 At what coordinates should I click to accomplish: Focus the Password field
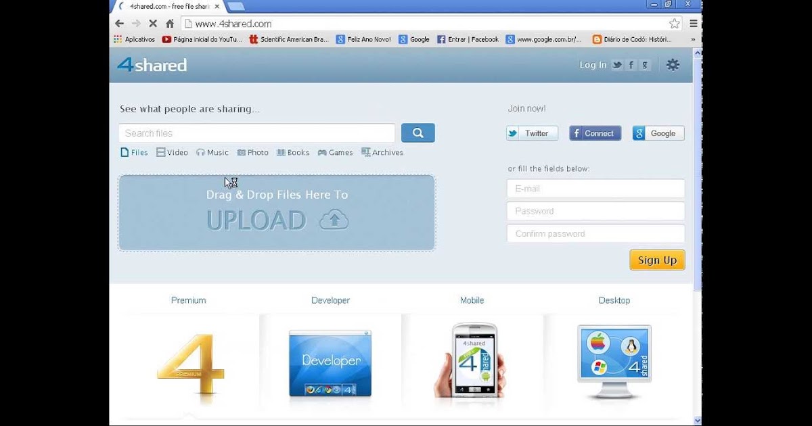point(595,211)
